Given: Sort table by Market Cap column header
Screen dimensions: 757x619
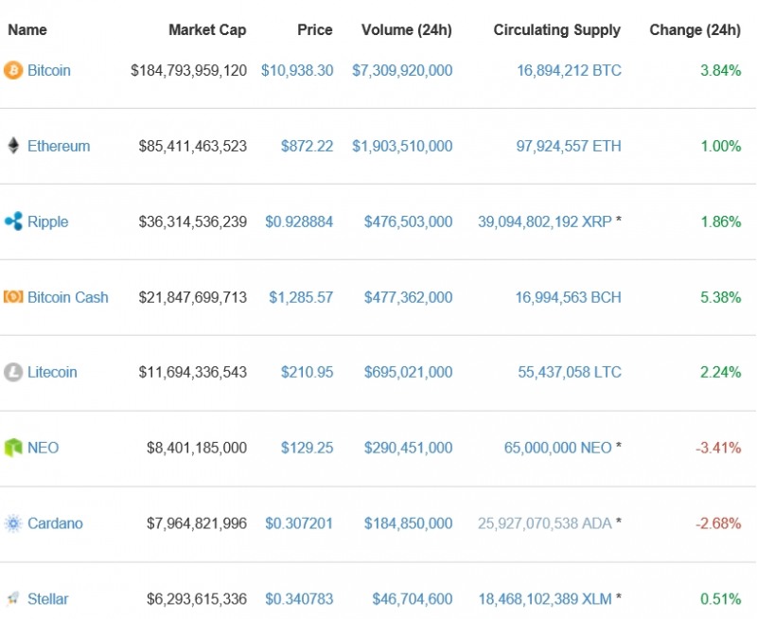Looking at the screenshot, I should tap(207, 30).
